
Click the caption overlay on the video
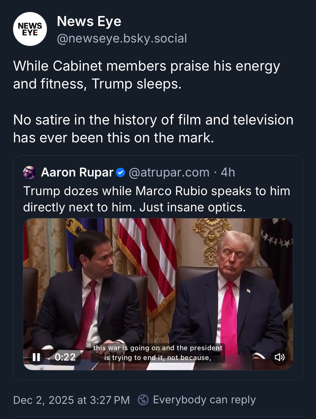158,353
